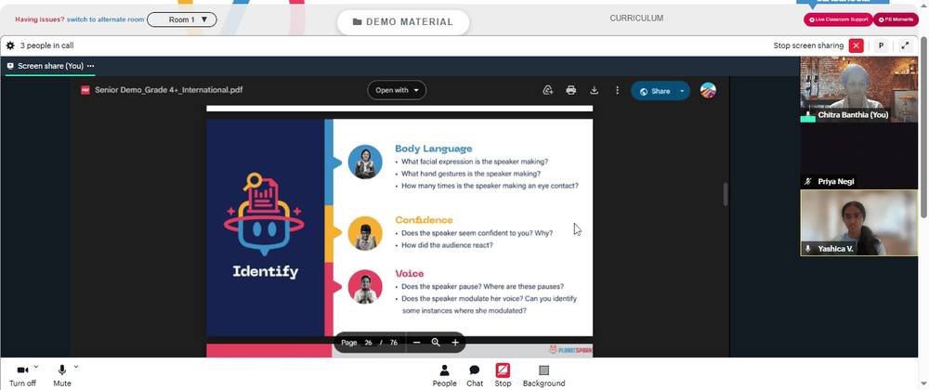Open the Room 1 dropdown
The image size is (929, 390).
pyautogui.click(x=182, y=19)
